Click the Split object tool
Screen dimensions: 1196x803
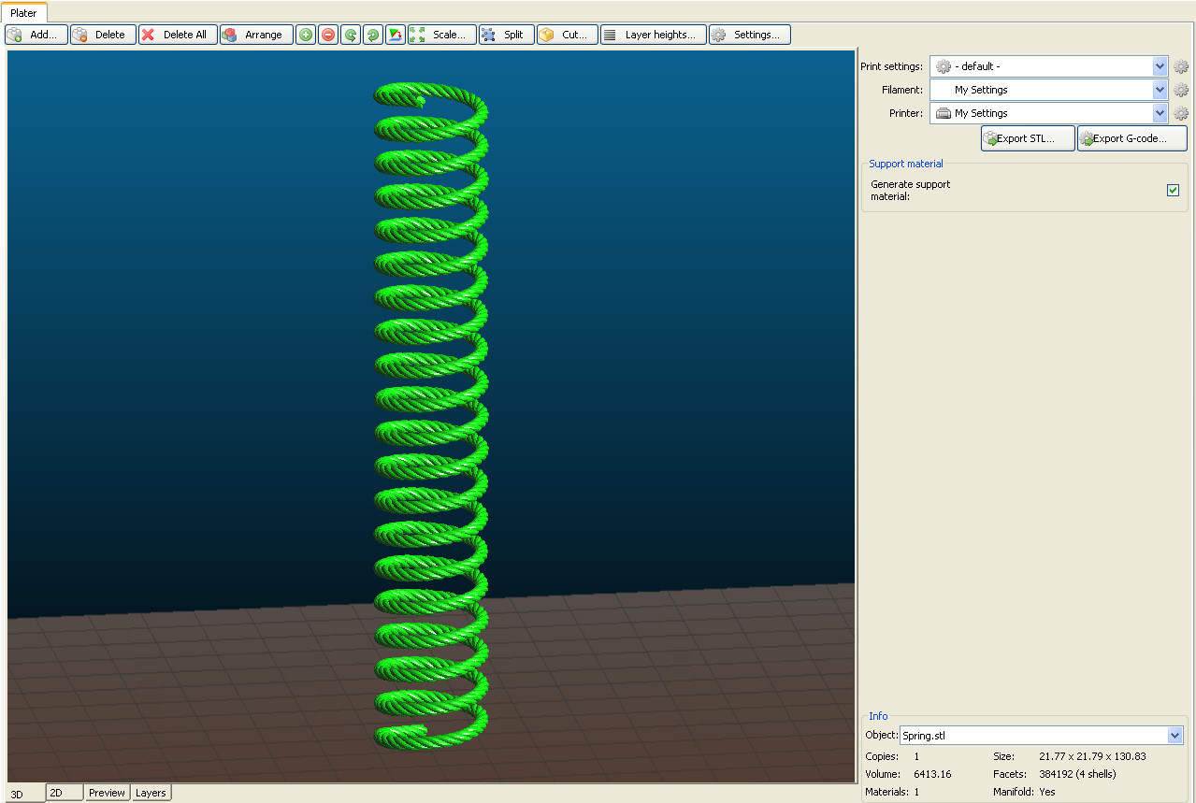click(506, 35)
